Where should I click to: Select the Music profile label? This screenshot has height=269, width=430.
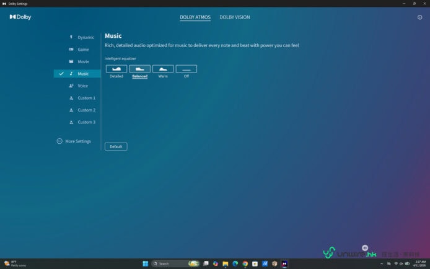tap(83, 74)
